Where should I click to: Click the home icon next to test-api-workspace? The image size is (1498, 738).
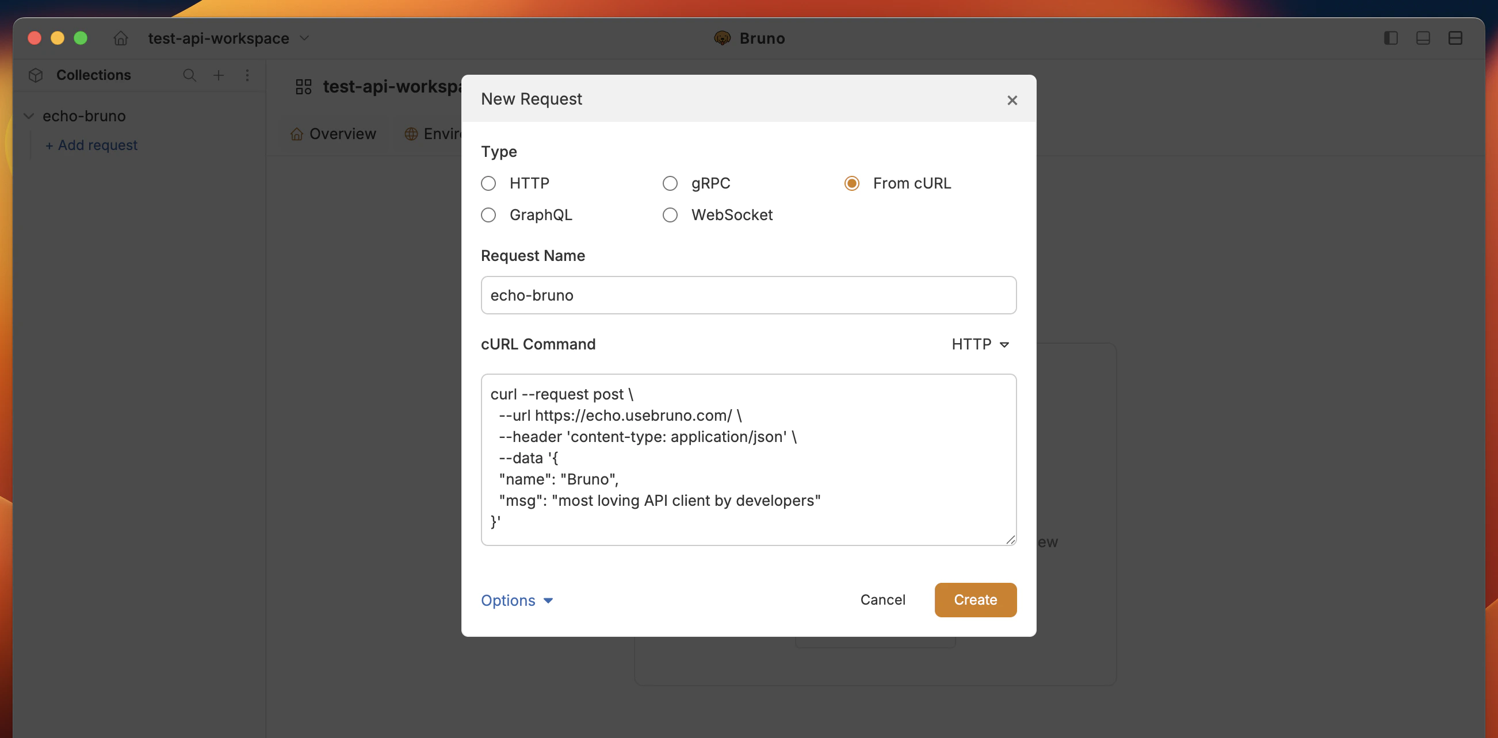coord(121,38)
